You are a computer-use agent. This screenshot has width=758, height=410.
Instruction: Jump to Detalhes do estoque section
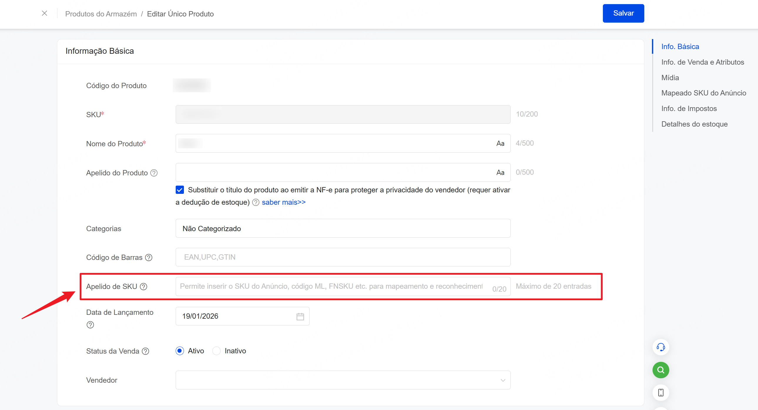click(x=695, y=124)
